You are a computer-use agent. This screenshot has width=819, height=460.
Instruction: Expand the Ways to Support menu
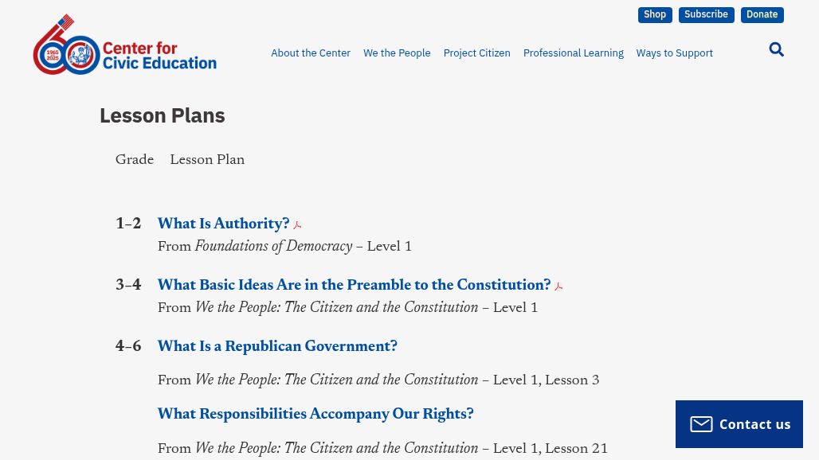674,53
